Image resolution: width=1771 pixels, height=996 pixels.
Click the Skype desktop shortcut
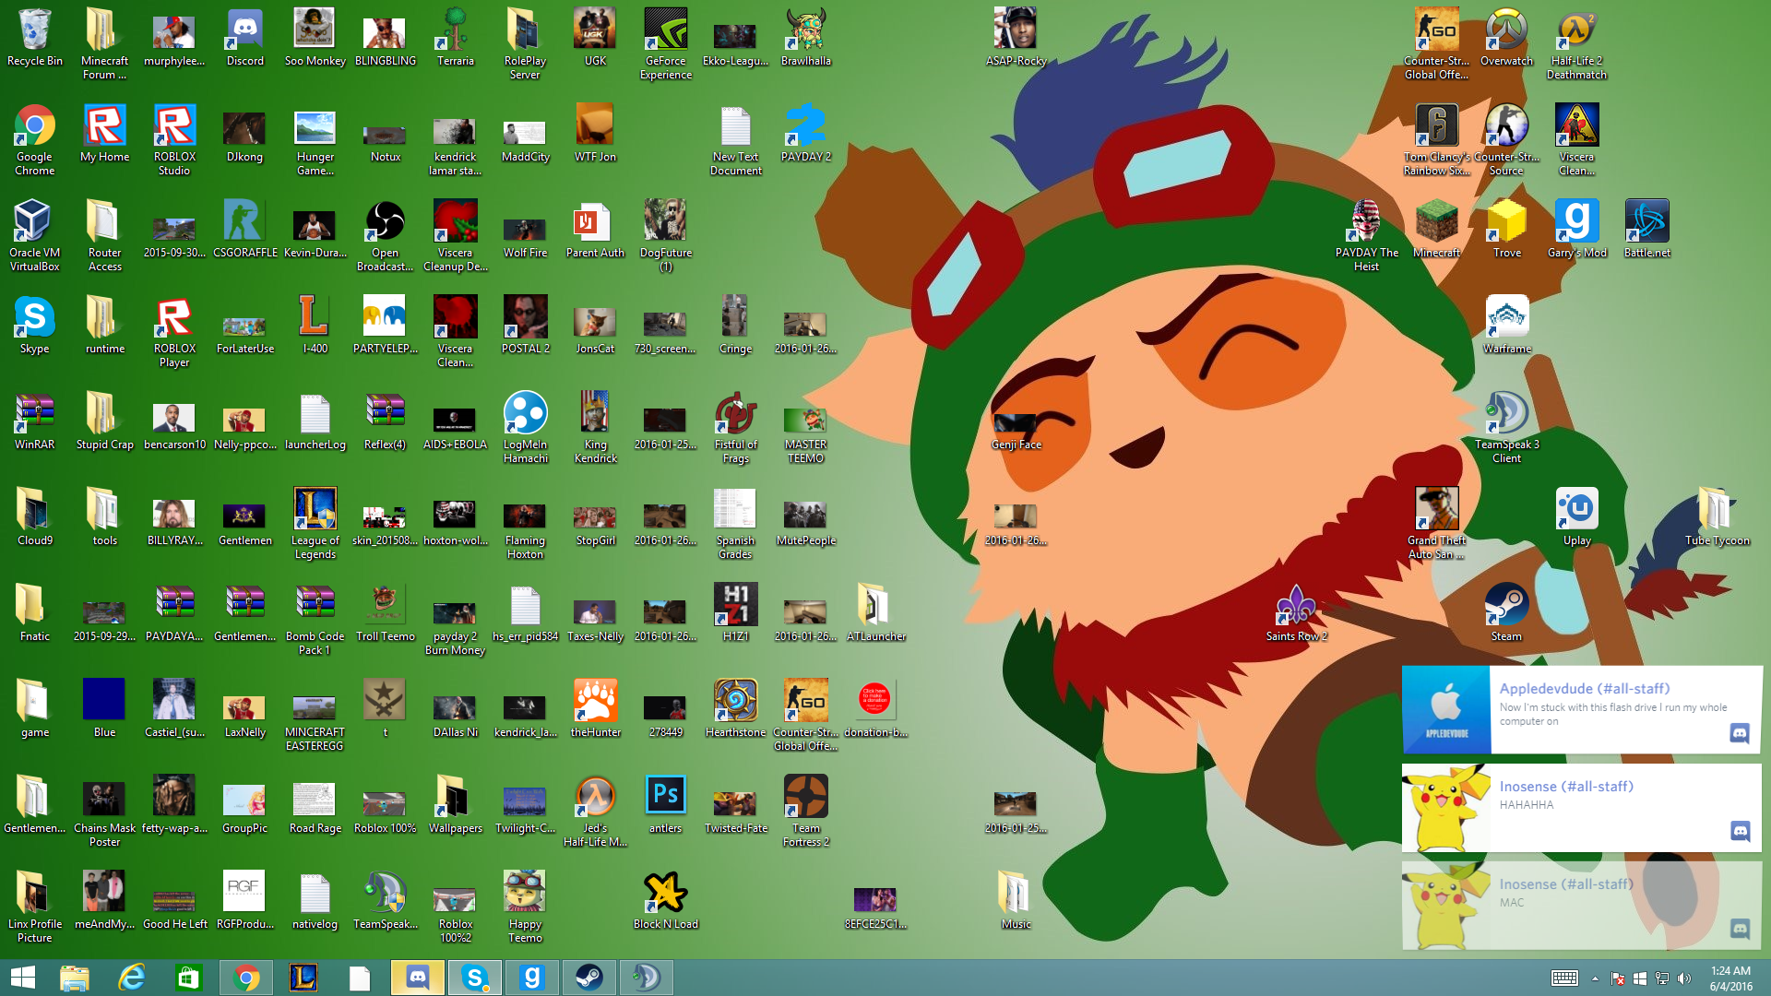tap(34, 326)
